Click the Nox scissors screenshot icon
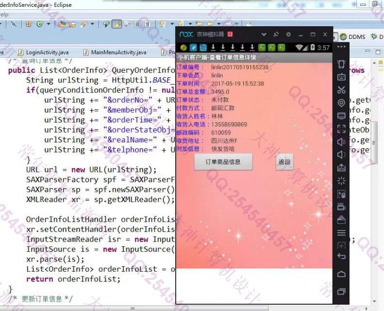This screenshot has height=311, width=384. (341, 90)
